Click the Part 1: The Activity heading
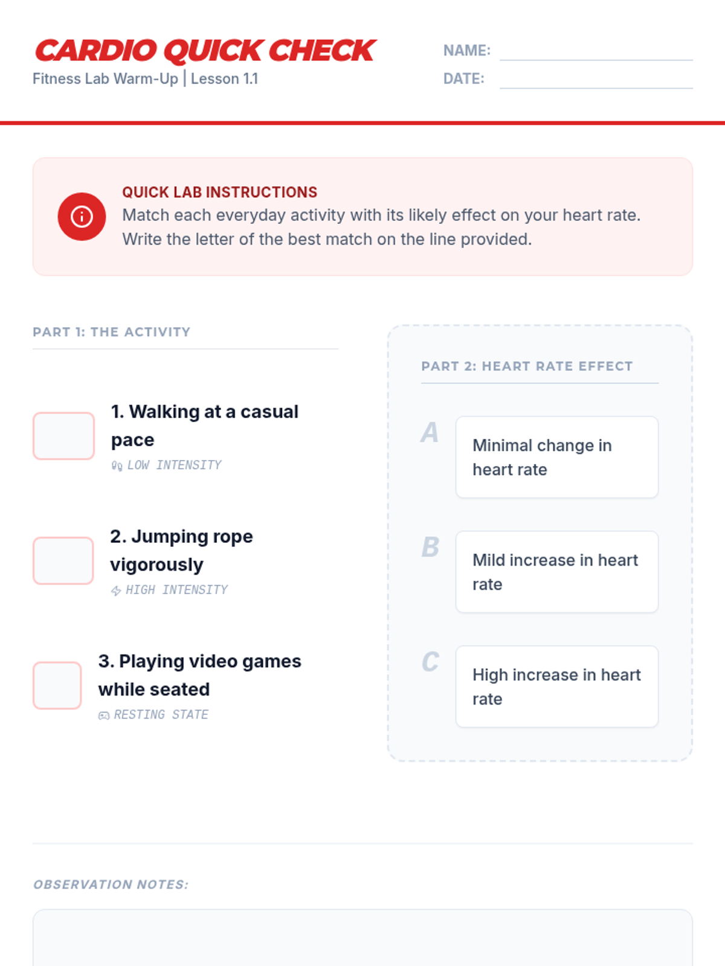Screen dimensions: 725x966 [112, 332]
